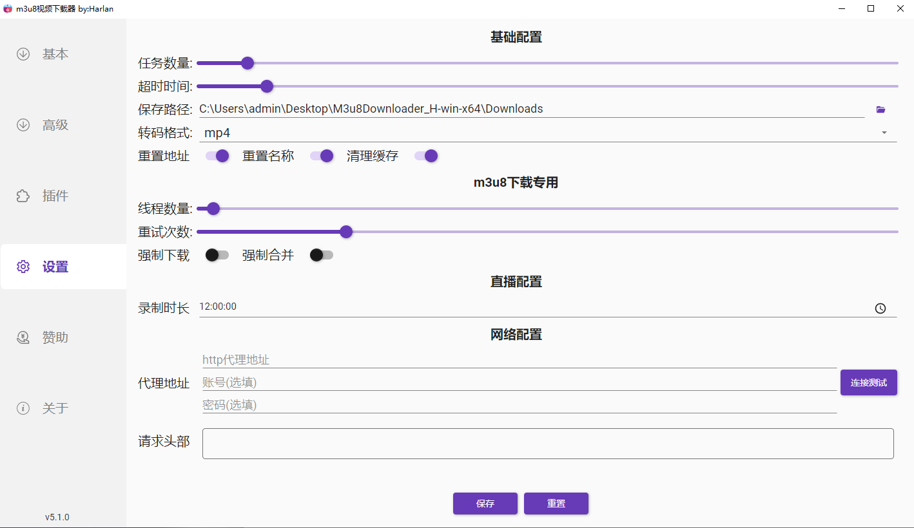This screenshot has width=914, height=528.
Task: Open the clock time picker for 录制时长
Action: [880, 308]
